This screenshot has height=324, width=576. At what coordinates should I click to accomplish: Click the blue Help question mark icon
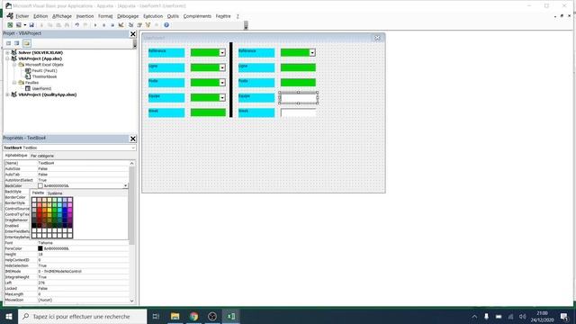coord(166,25)
